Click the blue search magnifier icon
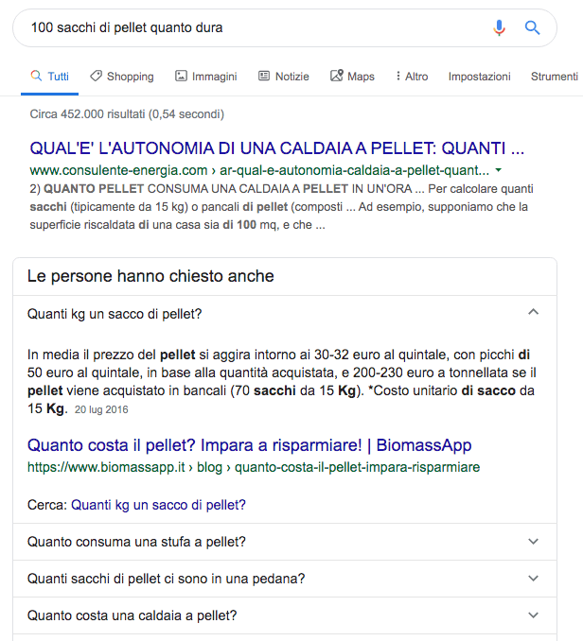The height and width of the screenshot is (641, 583). (x=532, y=27)
